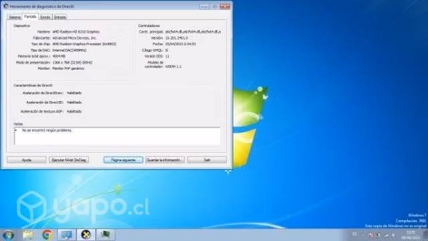The image size is (428, 241).
Task: Select the Monitor PnP genérico value
Action: coord(68,68)
